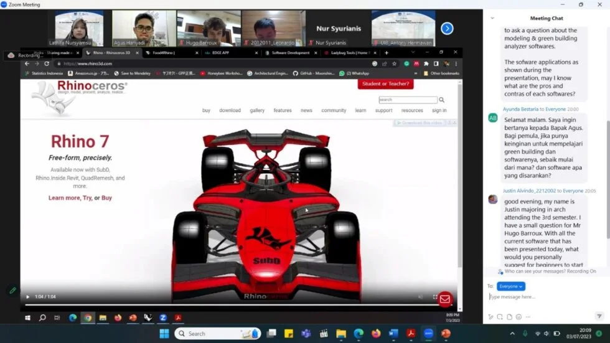Click the green annotation pencil icon

pyautogui.click(x=12, y=290)
